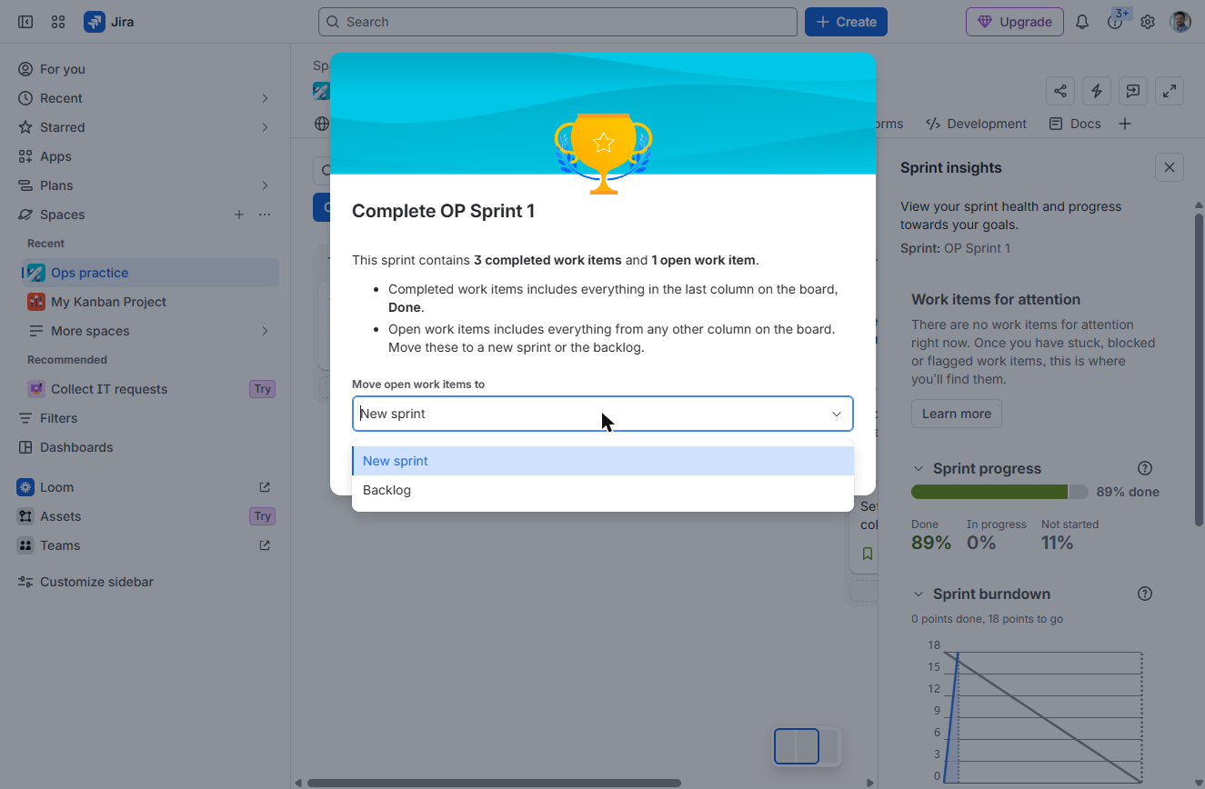
Task: Open the Move open work items dropdown
Action: point(603,414)
